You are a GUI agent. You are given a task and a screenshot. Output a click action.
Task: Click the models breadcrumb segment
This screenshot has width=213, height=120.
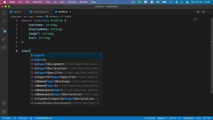click(x=39, y=17)
